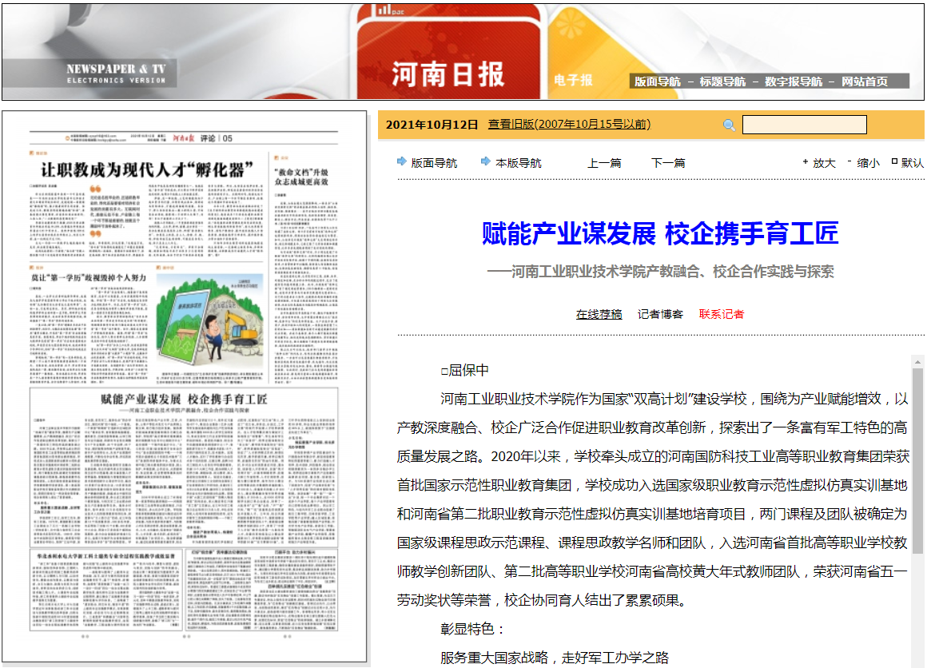This screenshot has width=927, height=668.
Task: Go to 网站首页 from the banner
Action: [x=865, y=82]
